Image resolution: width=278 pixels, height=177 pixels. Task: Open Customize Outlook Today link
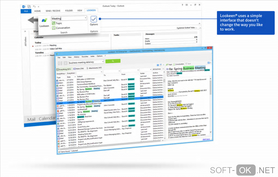187,28
